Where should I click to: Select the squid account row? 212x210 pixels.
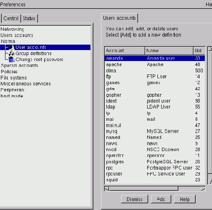155,180
